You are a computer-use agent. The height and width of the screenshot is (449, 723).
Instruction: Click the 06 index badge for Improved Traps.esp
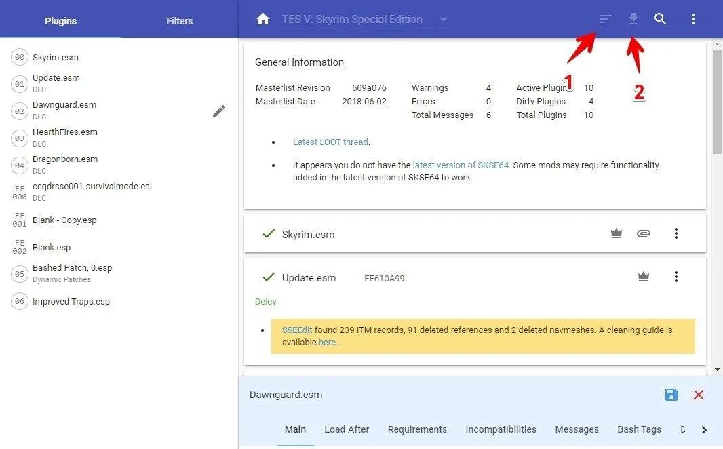click(x=20, y=302)
